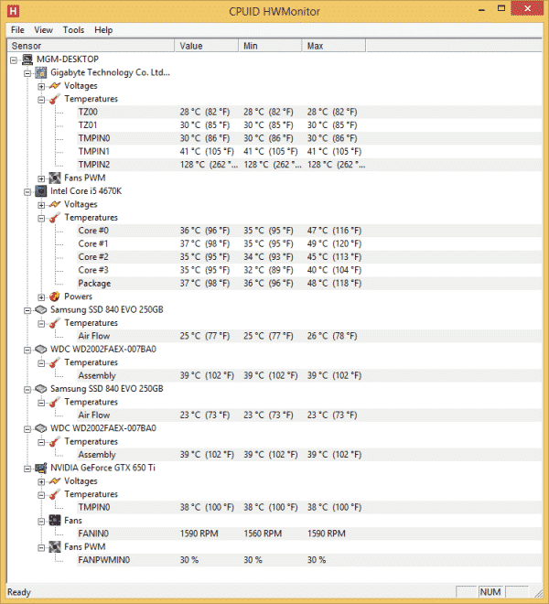Select the FANIN0 fan speed row
The width and height of the screenshot is (549, 604).
coord(94,534)
